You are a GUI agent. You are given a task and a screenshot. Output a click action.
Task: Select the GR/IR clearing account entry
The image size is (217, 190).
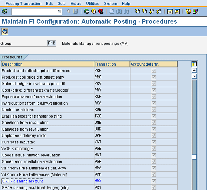pyautogui.click(x=22, y=181)
